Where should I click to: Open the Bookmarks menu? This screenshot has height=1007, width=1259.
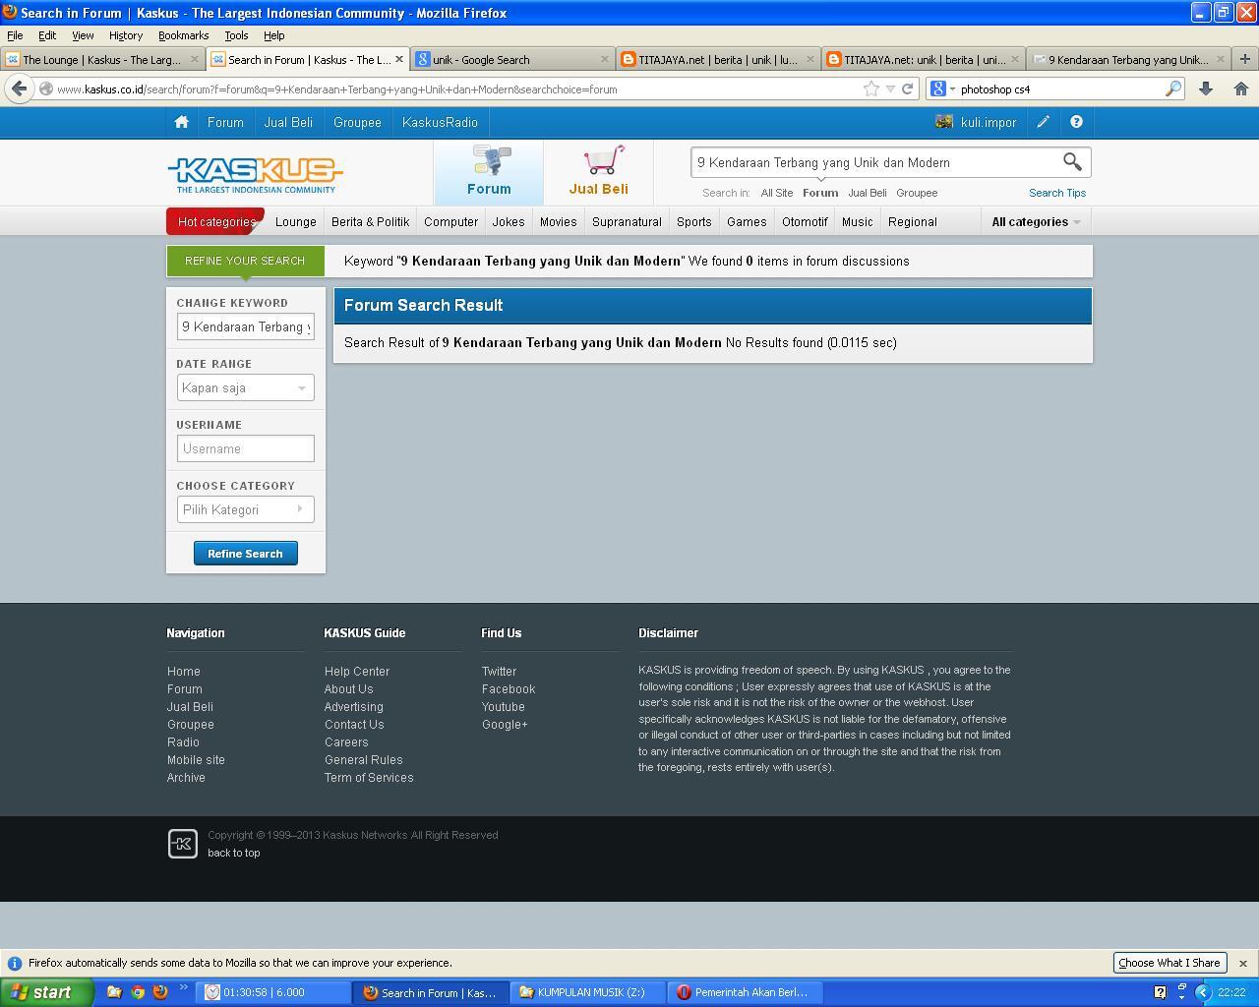tap(183, 35)
